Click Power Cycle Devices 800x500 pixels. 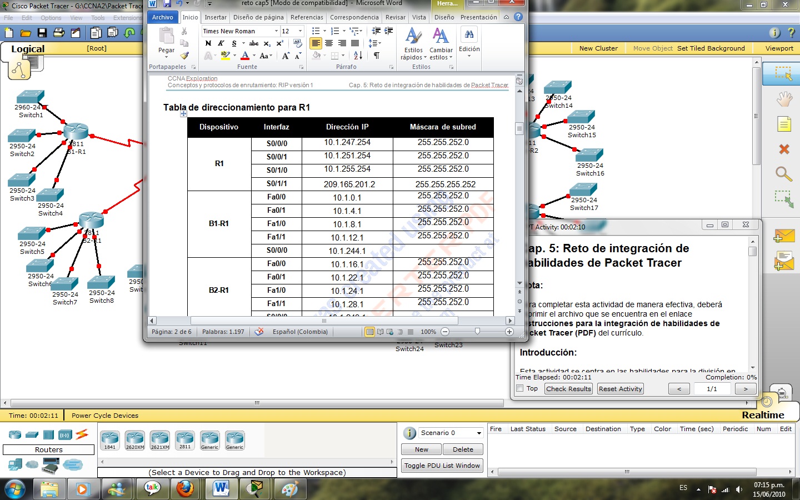(x=105, y=416)
